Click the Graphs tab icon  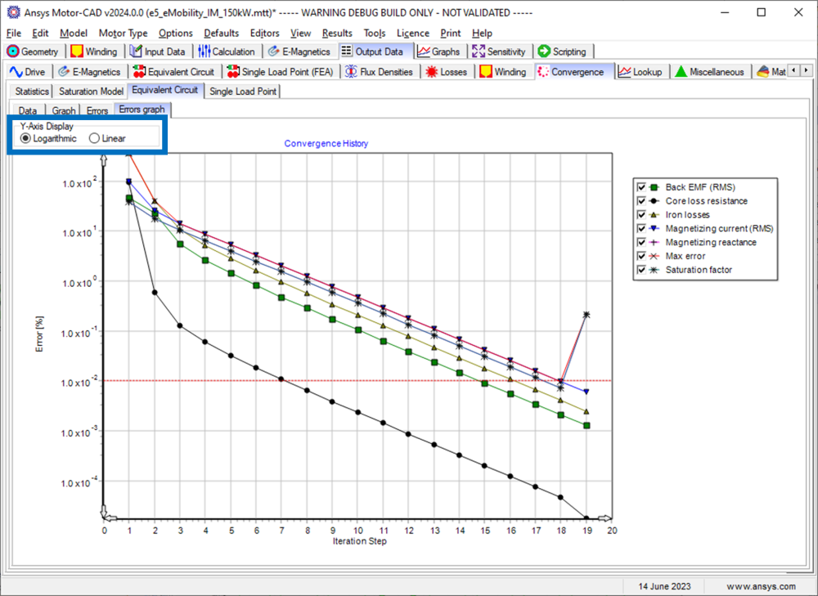(x=424, y=52)
